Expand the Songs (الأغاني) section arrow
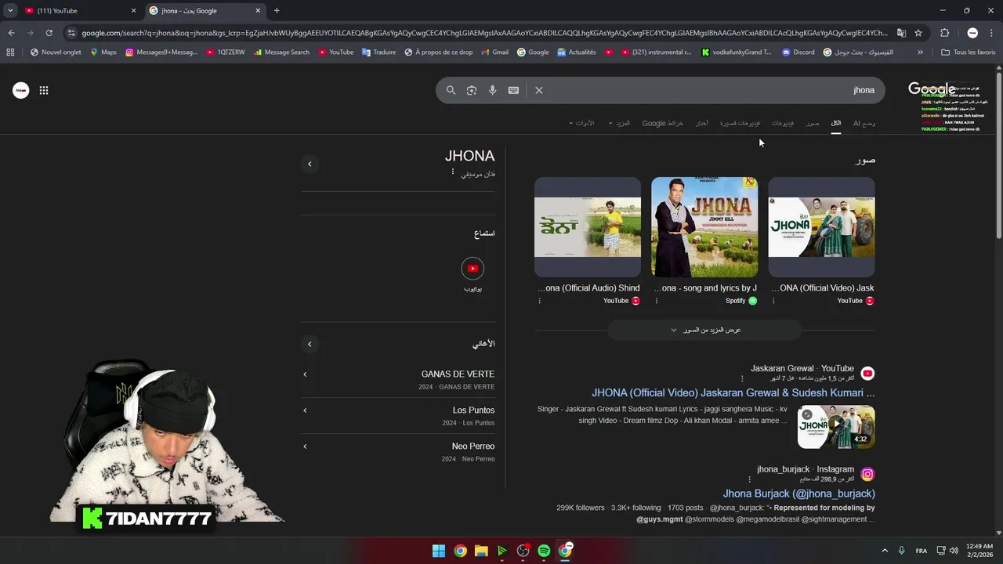This screenshot has height=564, width=1003. click(x=310, y=344)
